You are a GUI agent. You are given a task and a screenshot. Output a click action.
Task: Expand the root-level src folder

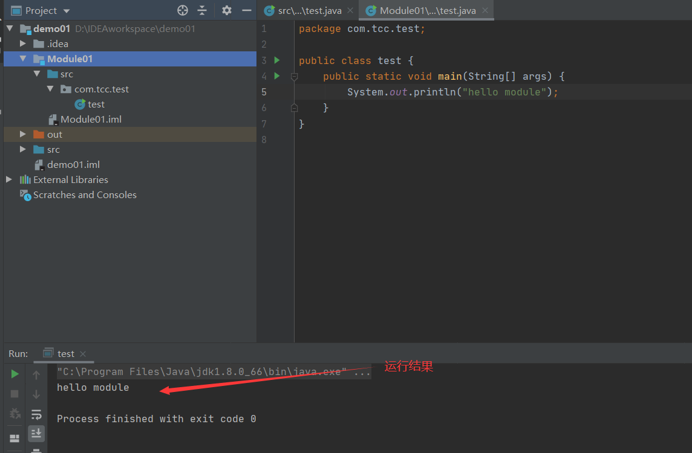(23, 149)
